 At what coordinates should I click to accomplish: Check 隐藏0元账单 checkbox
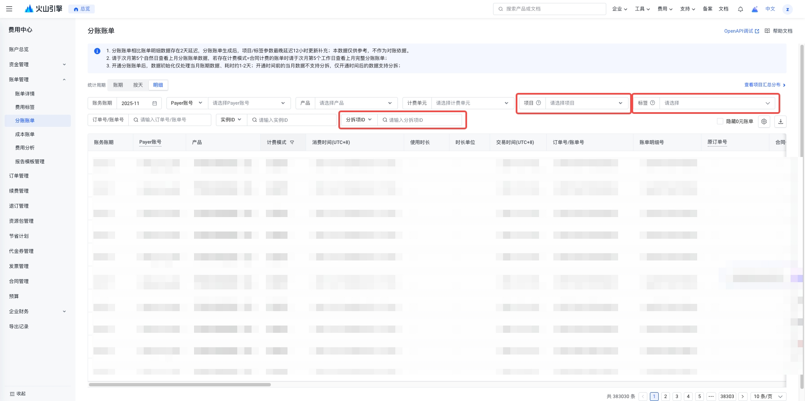click(720, 121)
